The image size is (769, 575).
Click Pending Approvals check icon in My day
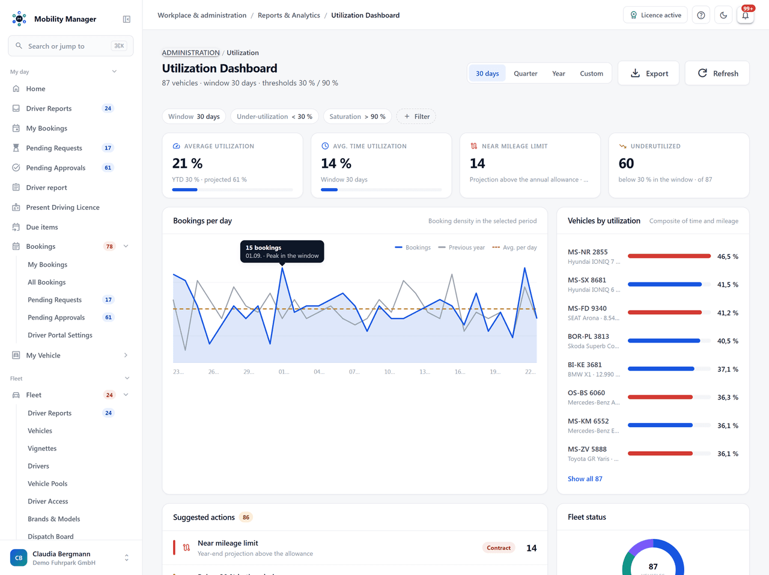(x=16, y=168)
